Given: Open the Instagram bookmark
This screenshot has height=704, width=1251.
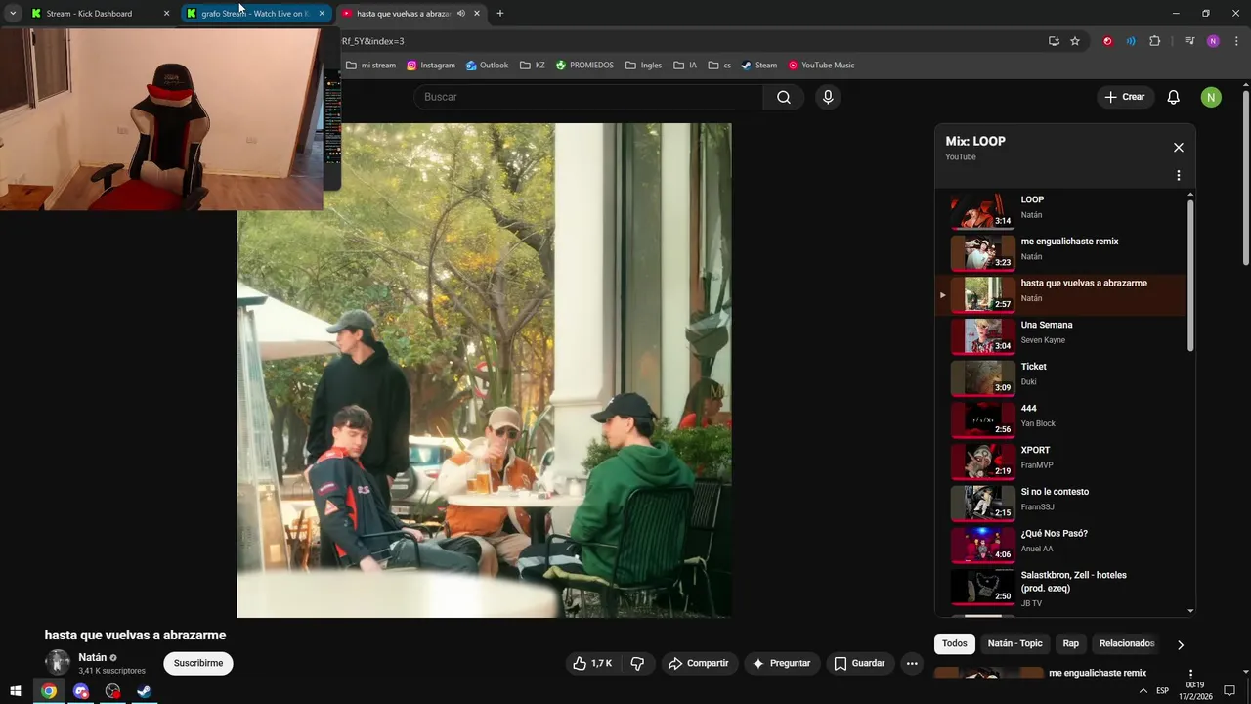Looking at the screenshot, I should (431, 66).
